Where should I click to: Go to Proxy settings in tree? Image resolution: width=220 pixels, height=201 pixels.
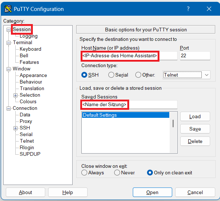(26, 121)
